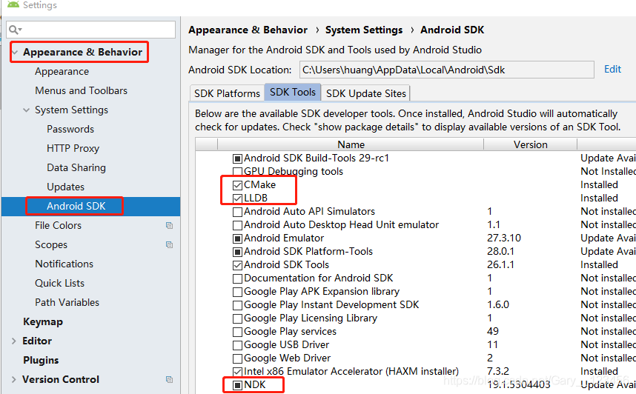Open the Plugins settings section

click(x=41, y=361)
